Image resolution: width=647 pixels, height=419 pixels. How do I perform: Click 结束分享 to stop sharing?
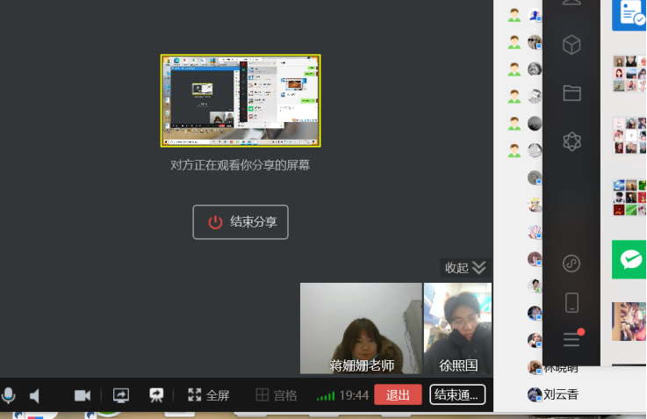[241, 222]
